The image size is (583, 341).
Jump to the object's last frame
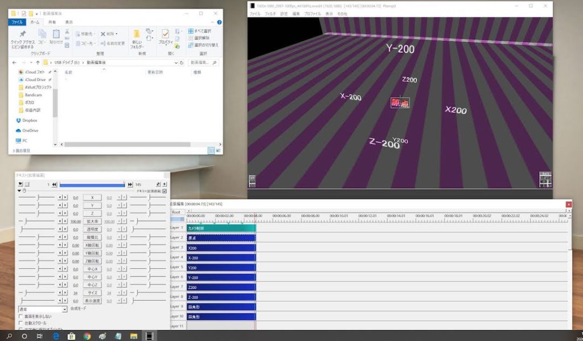(130, 184)
